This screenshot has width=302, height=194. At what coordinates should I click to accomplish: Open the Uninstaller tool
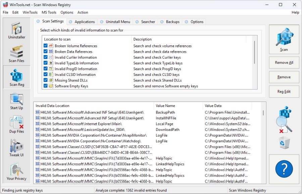pos(16,31)
